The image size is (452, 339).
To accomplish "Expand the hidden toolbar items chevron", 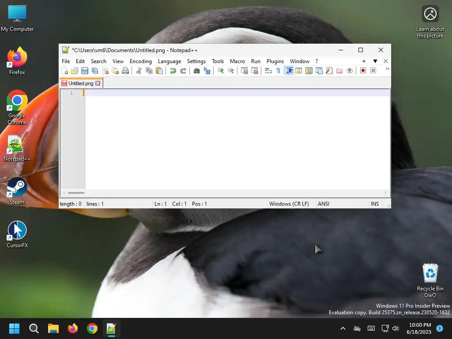I will tap(387, 68).
